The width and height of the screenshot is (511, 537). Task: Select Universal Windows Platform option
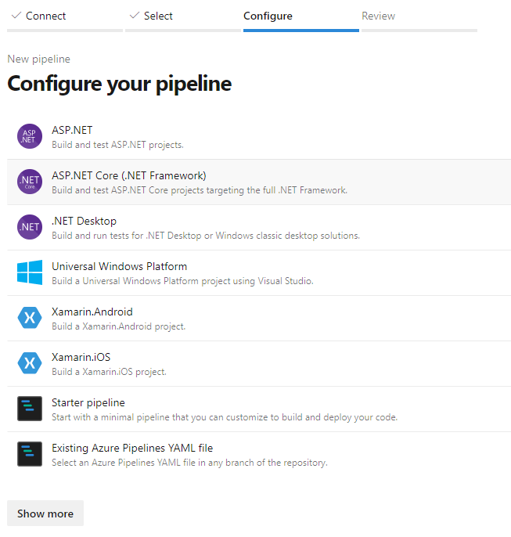(119, 266)
